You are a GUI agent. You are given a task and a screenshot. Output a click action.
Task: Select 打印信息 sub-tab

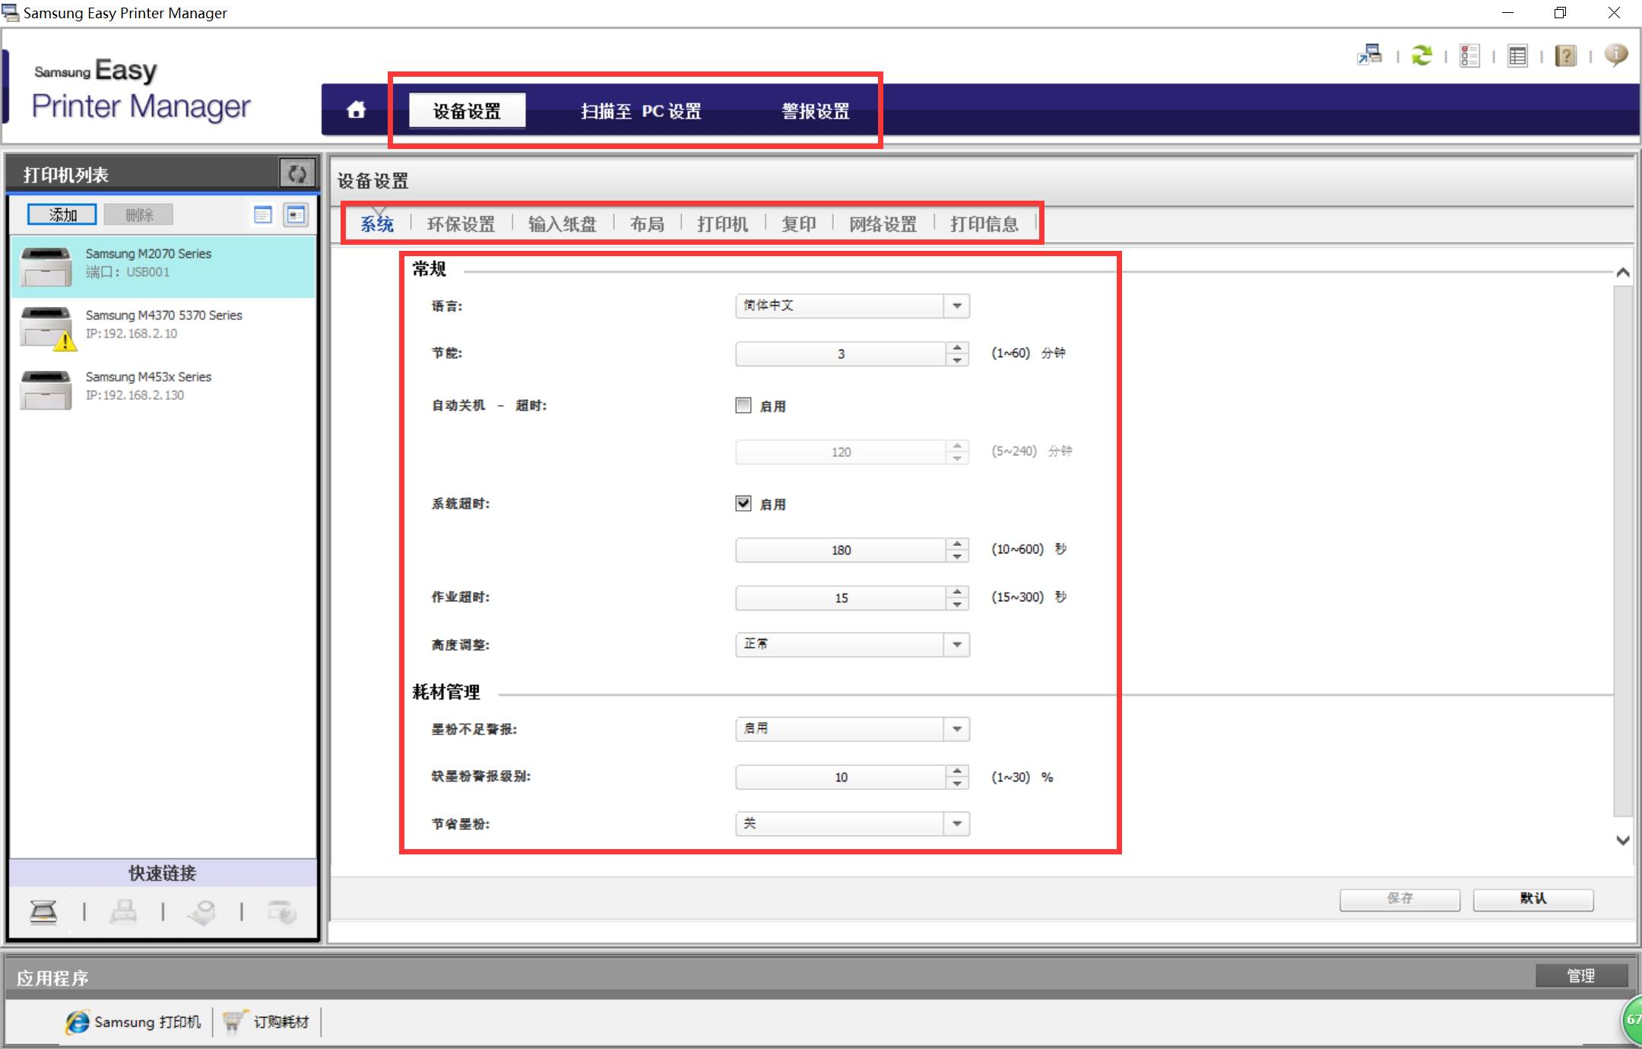pyautogui.click(x=984, y=224)
